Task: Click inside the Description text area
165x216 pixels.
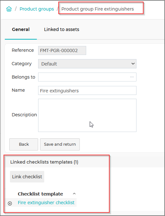Action: (87, 115)
